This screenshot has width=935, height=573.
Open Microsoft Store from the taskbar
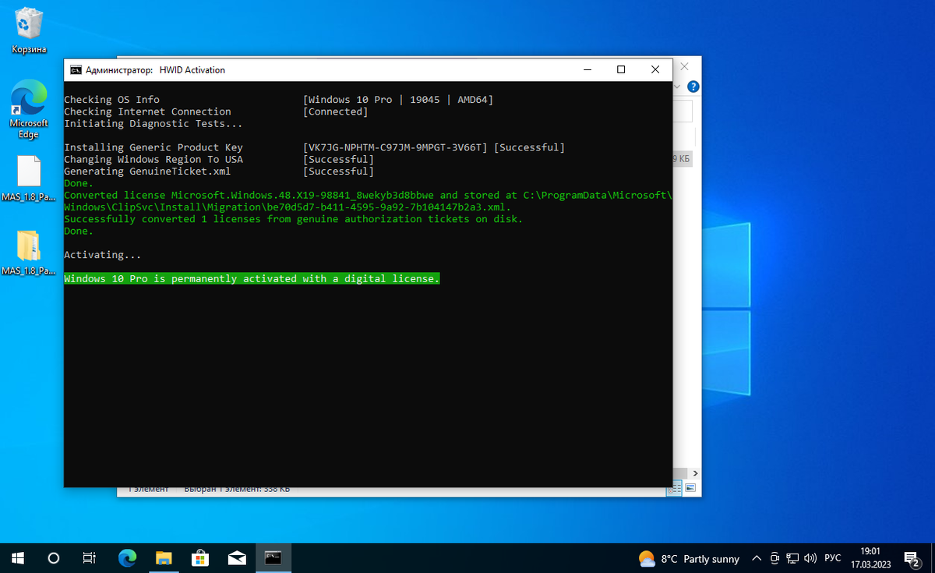200,558
